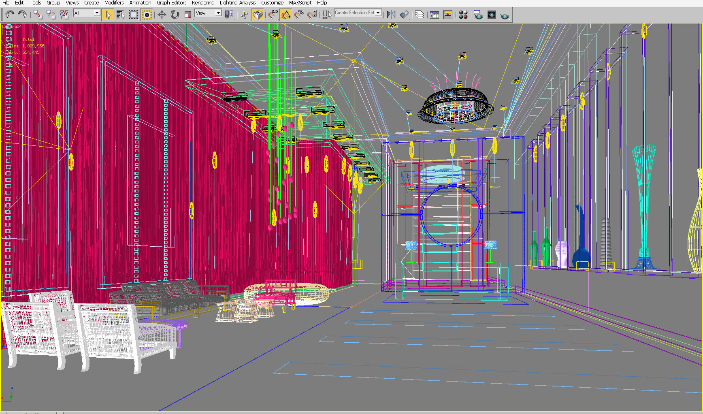The image size is (703, 414).
Task: Select the tall cyan vase wireframe
Action: click(644, 207)
